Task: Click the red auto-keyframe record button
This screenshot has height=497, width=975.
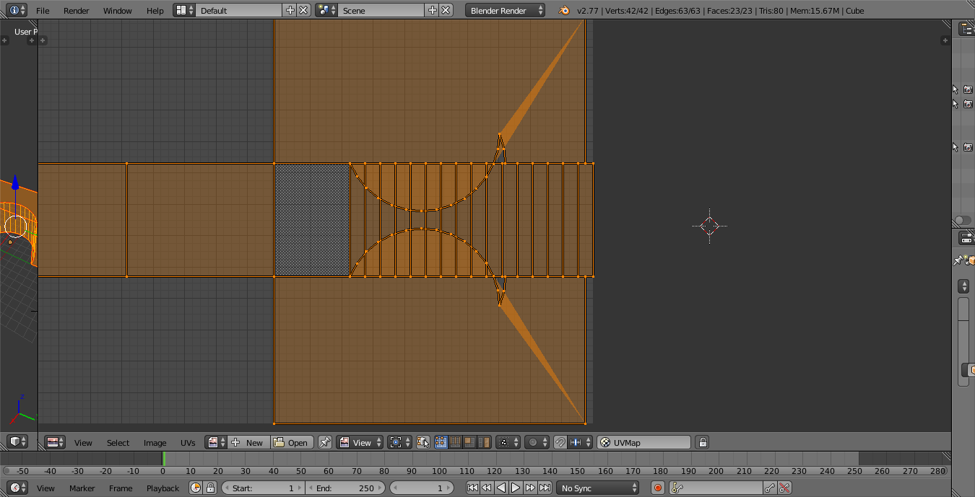Action: pos(657,488)
